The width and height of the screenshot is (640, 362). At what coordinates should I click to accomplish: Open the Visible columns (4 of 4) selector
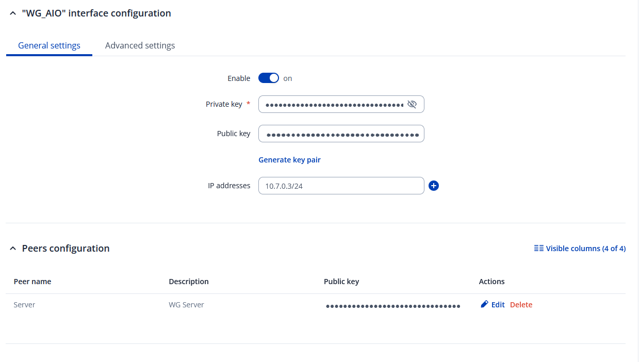coord(580,249)
